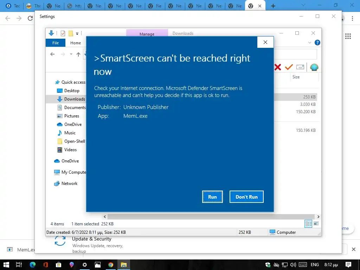Switch Explorer to large icons view

tap(316, 224)
